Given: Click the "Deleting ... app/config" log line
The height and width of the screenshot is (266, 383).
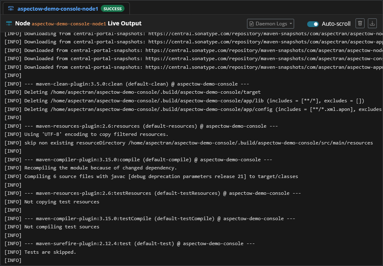Looking at the screenshot, I should click(x=193, y=109).
